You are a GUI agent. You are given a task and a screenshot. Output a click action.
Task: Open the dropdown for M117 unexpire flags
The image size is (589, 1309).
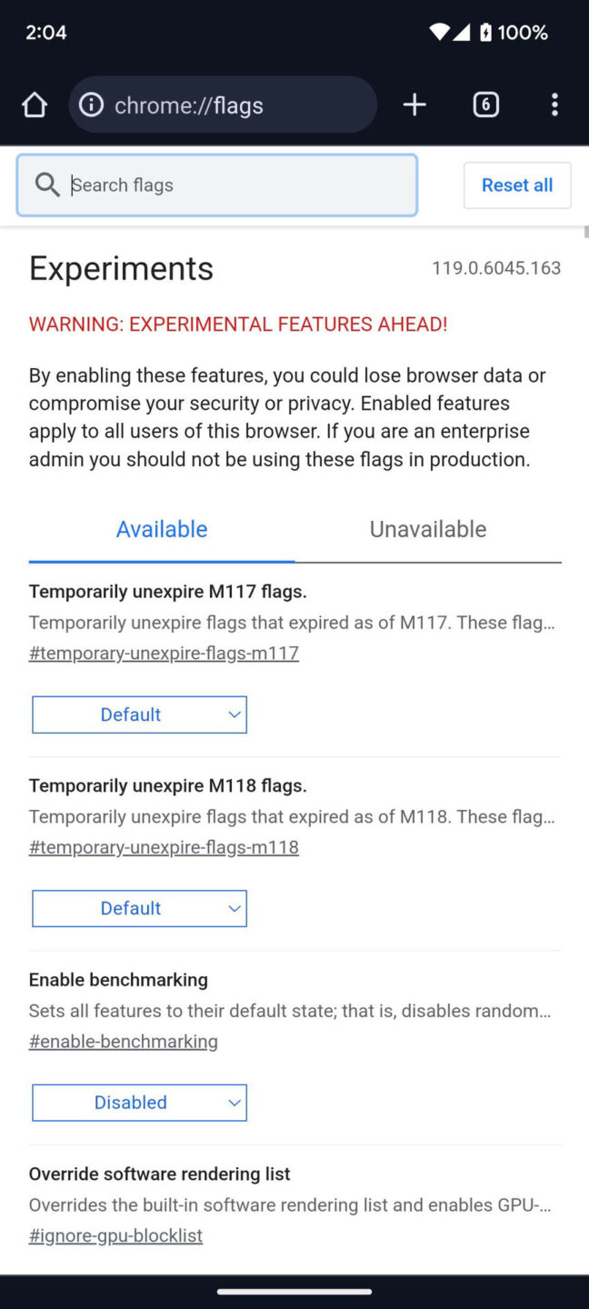tap(139, 714)
